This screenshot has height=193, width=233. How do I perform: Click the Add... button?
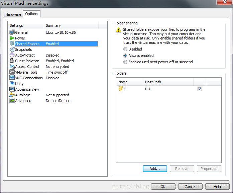coord(155,169)
